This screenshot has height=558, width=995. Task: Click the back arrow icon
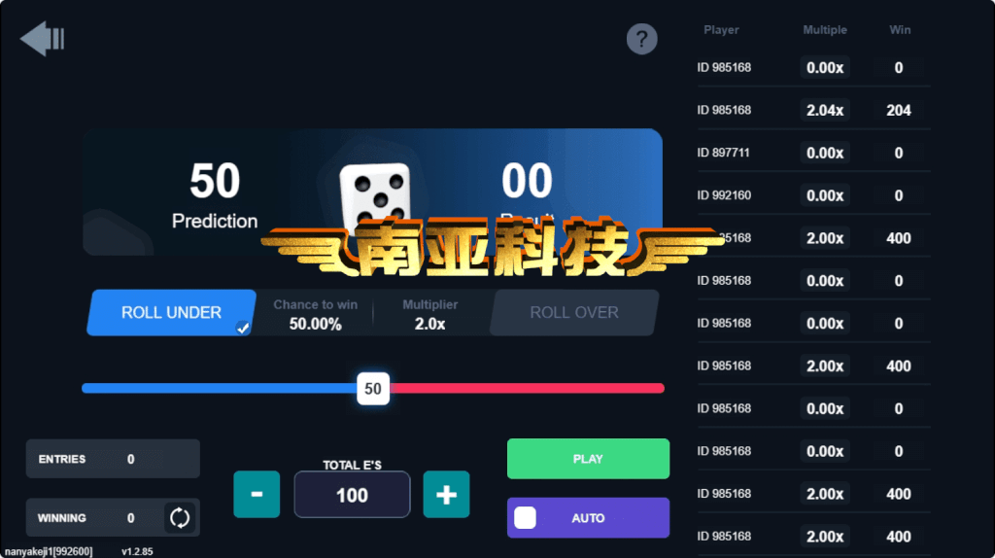coord(43,39)
